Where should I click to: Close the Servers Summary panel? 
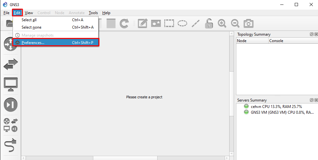(316, 100)
